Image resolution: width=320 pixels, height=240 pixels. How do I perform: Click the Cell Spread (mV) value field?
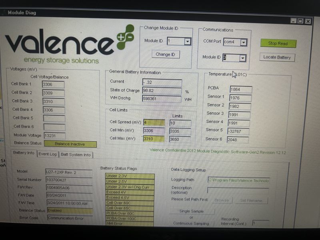point(154,122)
